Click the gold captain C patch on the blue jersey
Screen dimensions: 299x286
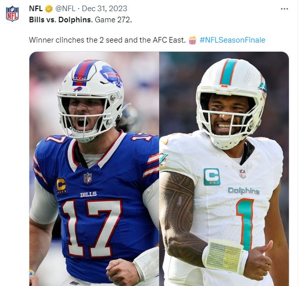[62, 186]
